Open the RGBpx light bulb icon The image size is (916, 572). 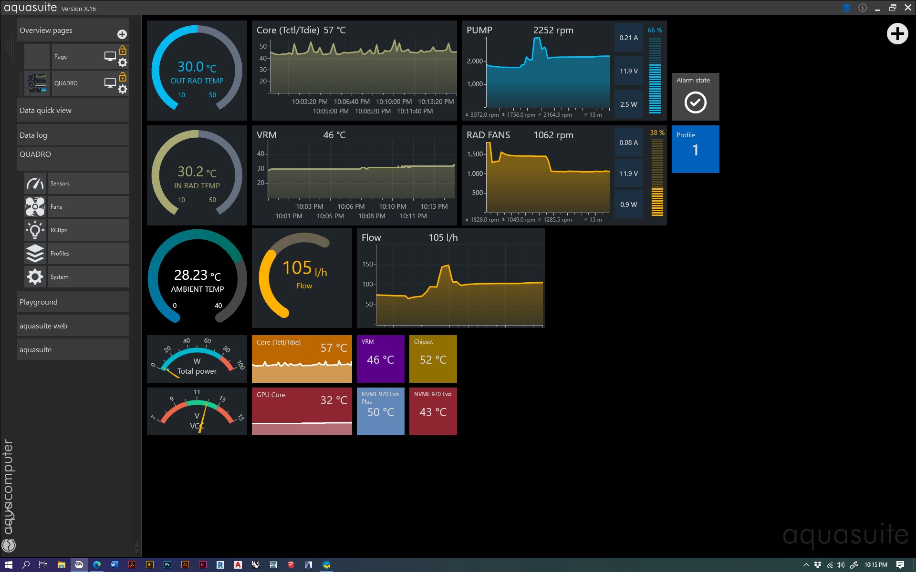pyautogui.click(x=35, y=230)
